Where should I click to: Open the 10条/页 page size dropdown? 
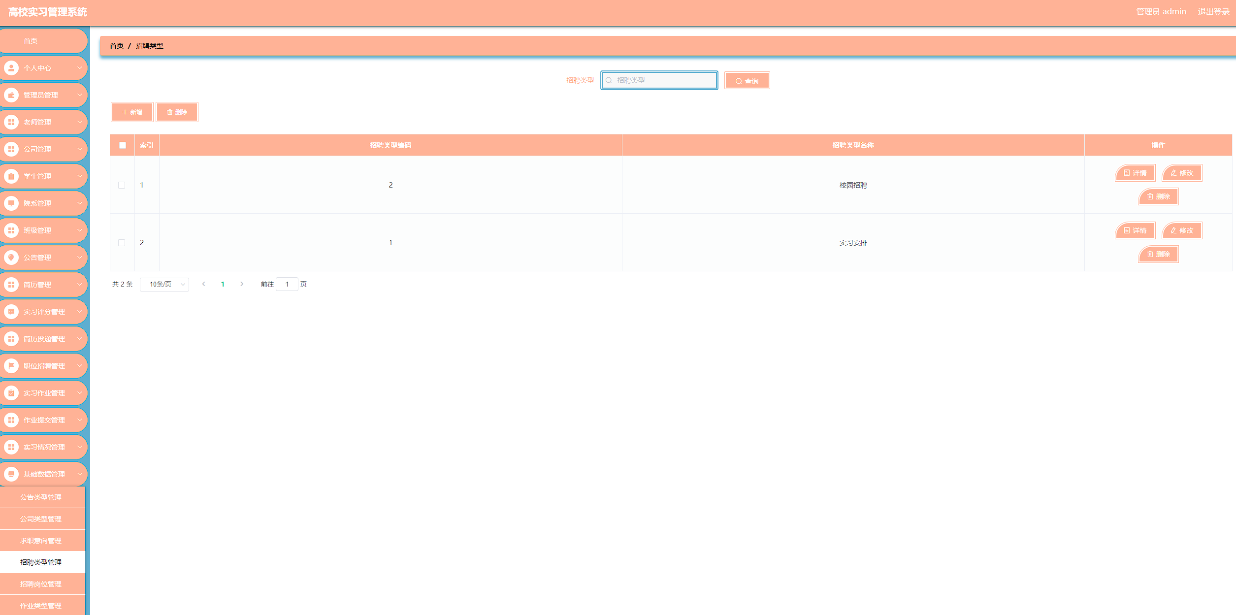point(164,284)
